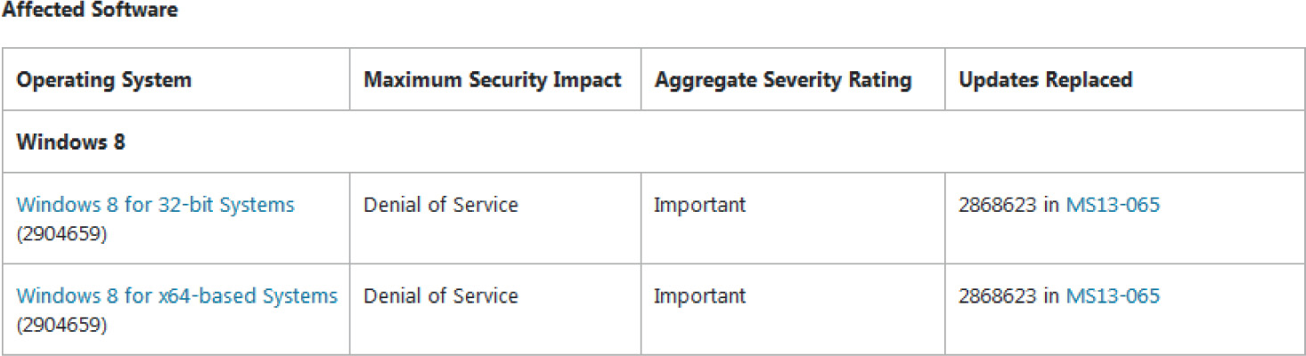The height and width of the screenshot is (356, 1306).
Task: Click the Affected Software heading
Action: click(x=89, y=11)
